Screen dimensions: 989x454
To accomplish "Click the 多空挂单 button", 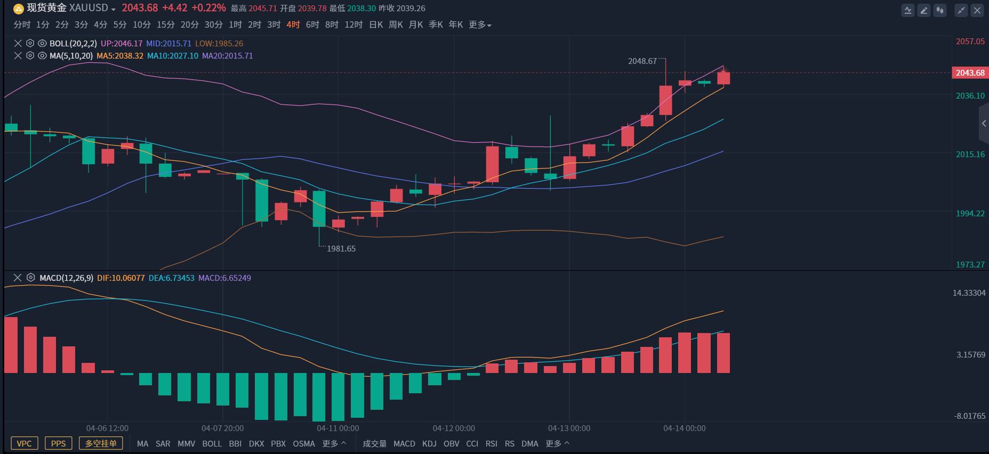I will [x=101, y=443].
